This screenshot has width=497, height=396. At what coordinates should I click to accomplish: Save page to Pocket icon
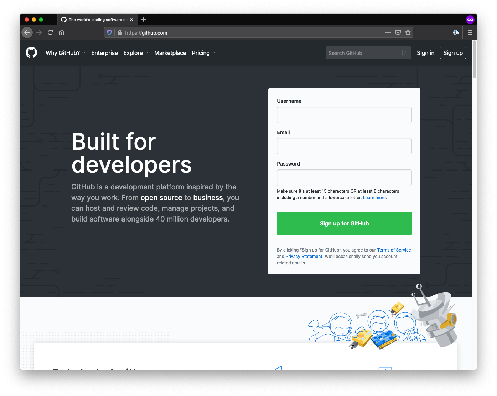[398, 32]
